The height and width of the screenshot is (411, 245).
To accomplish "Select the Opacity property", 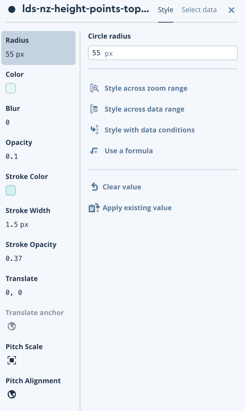I will click(x=38, y=150).
